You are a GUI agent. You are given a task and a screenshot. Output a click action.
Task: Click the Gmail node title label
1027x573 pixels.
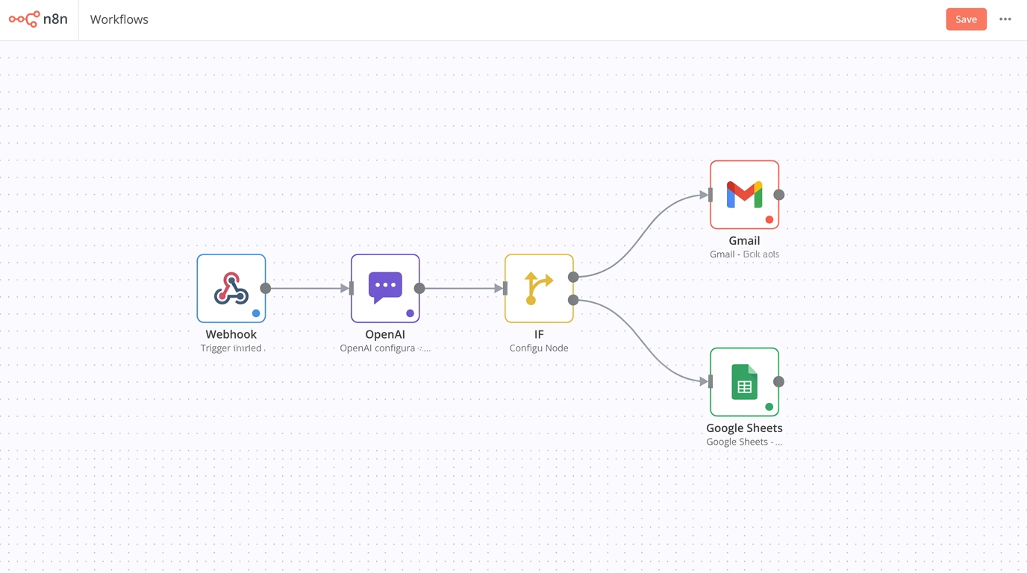(744, 241)
